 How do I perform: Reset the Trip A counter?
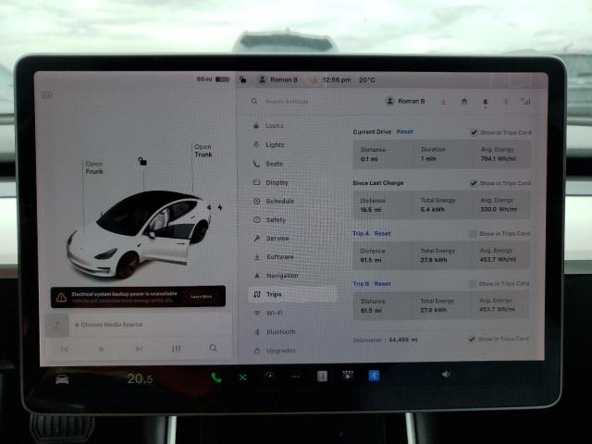(382, 234)
